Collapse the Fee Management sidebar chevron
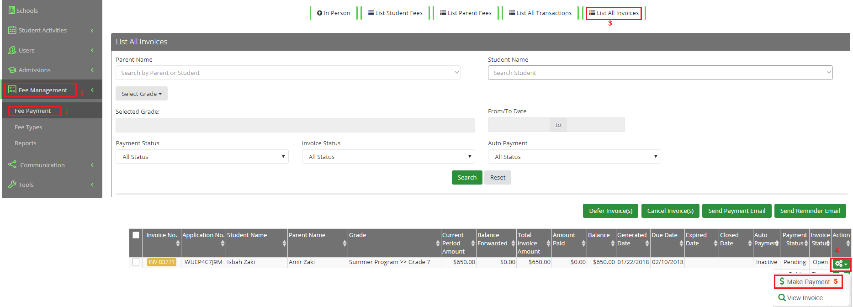 point(92,90)
